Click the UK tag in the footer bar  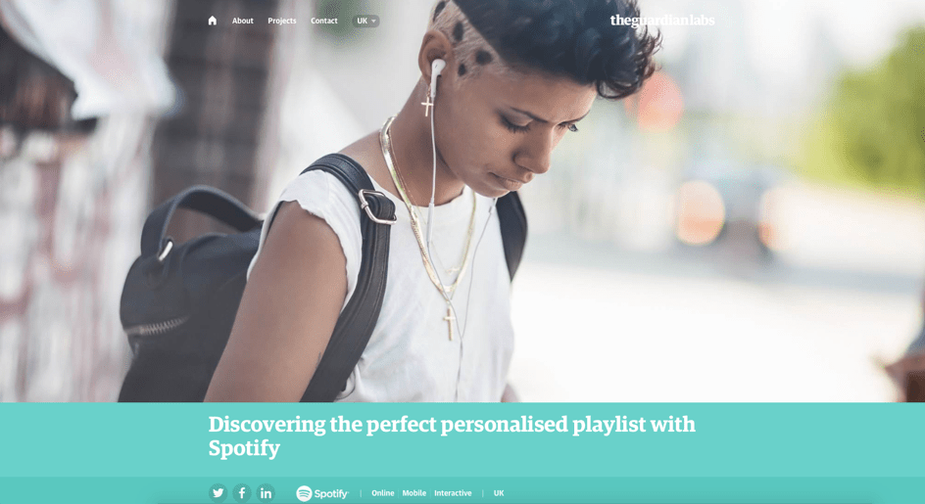pos(499,493)
